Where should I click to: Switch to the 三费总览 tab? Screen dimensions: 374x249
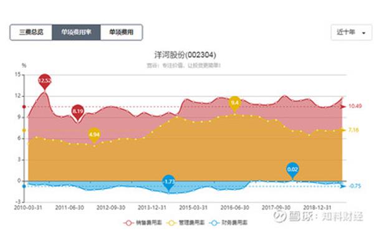pos(31,32)
